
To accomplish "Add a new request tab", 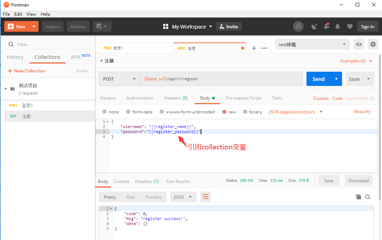I will point(254,48).
